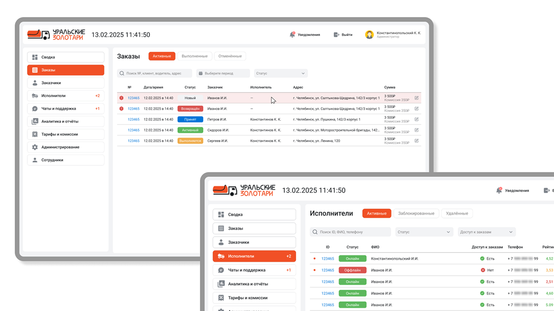Click the Оффлайн status badge for Иванов И.И.
The image size is (554, 311).
[x=352, y=270]
